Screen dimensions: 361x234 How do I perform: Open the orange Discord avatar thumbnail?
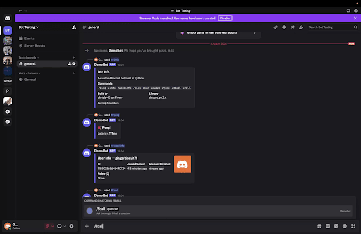click(x=182, y=164)
